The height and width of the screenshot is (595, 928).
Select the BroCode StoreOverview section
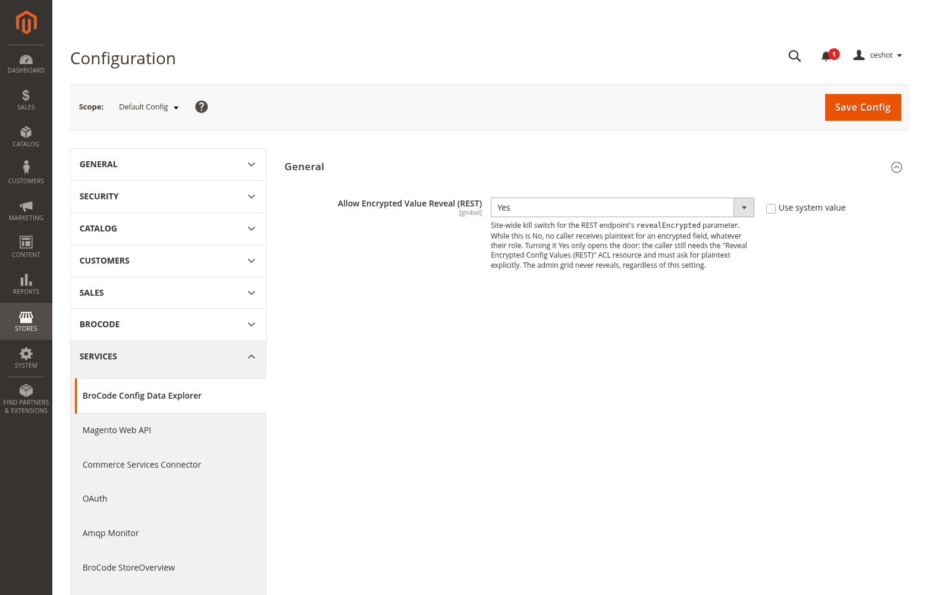click(171, 568)
